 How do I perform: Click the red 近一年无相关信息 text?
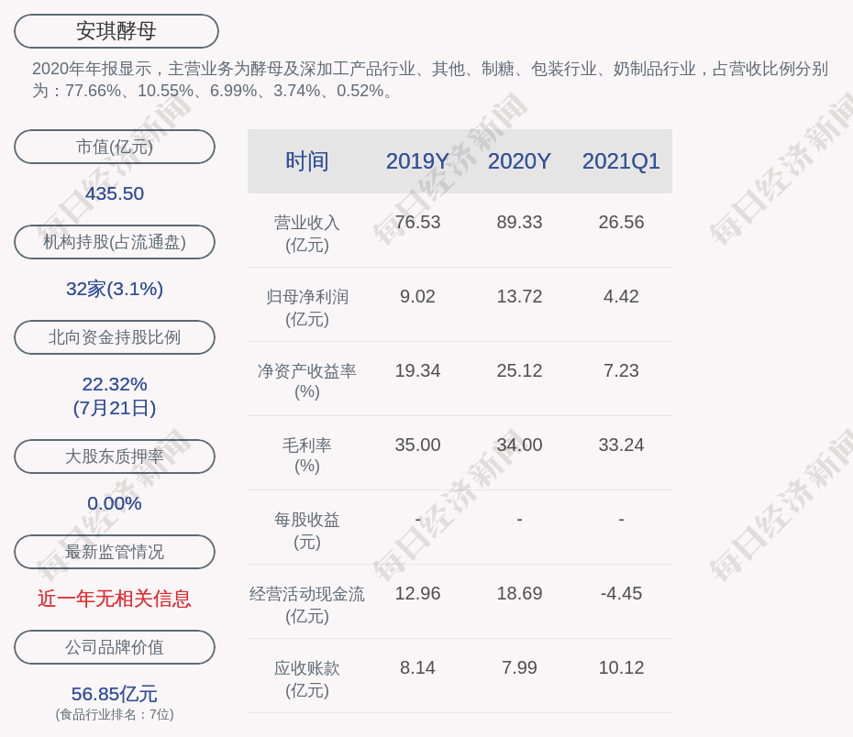(x=115, y=599)
